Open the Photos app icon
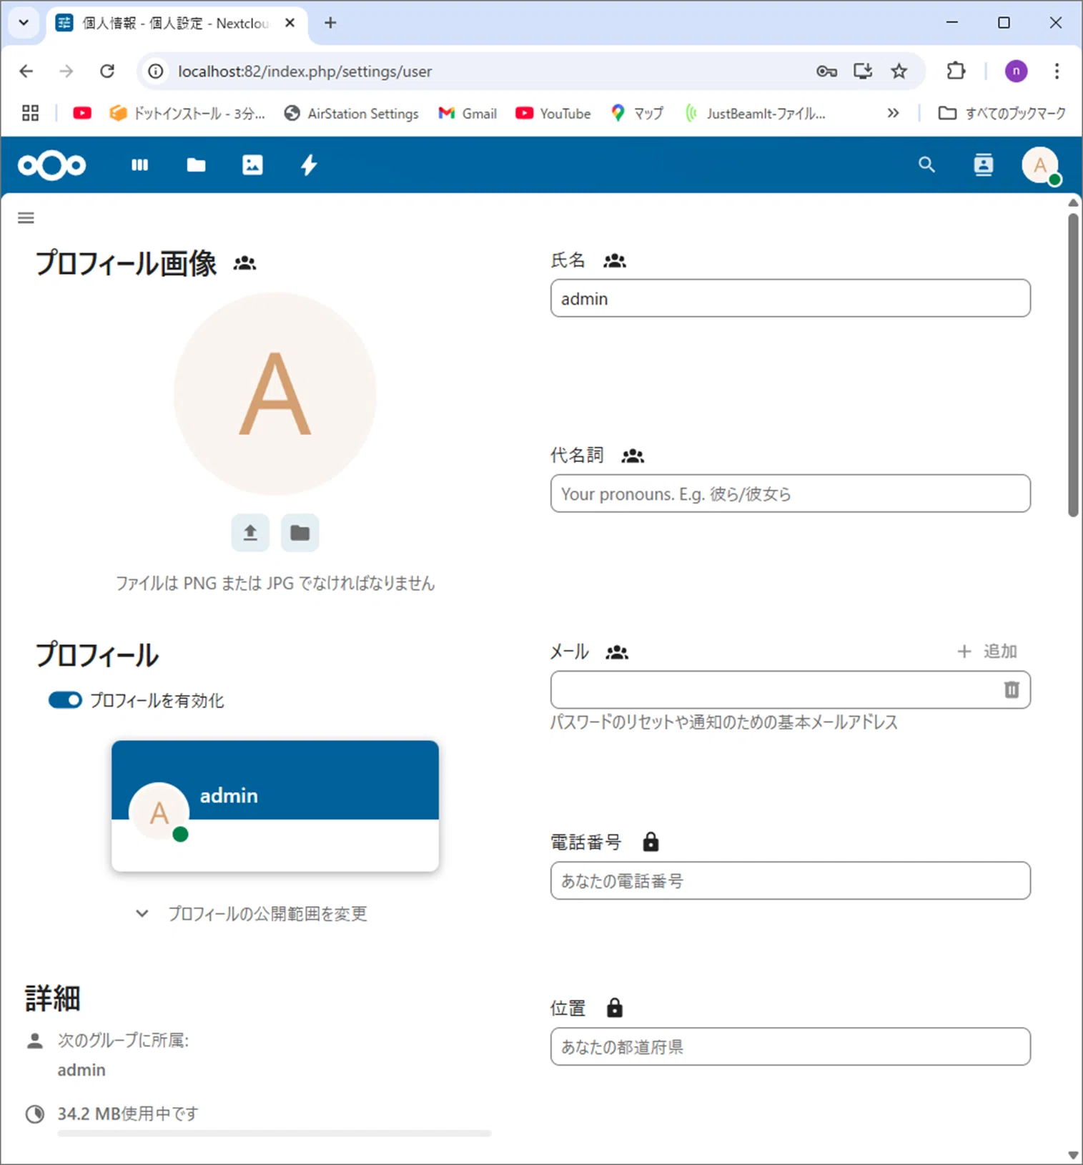This screenshot has height=1165, width=1083. pos(252,165)
